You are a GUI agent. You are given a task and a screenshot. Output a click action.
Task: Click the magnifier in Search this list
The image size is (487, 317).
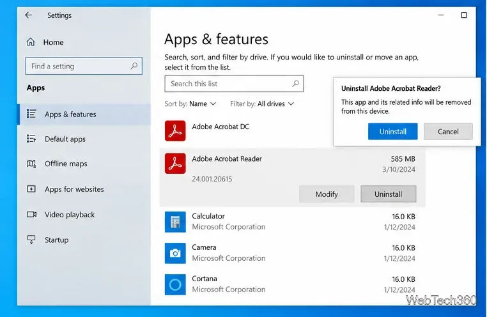[x=296, y=83]
